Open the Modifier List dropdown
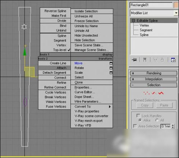 (x=176, y=13)
